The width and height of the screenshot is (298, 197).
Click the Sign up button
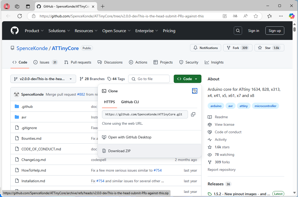[x=275, y=31]
